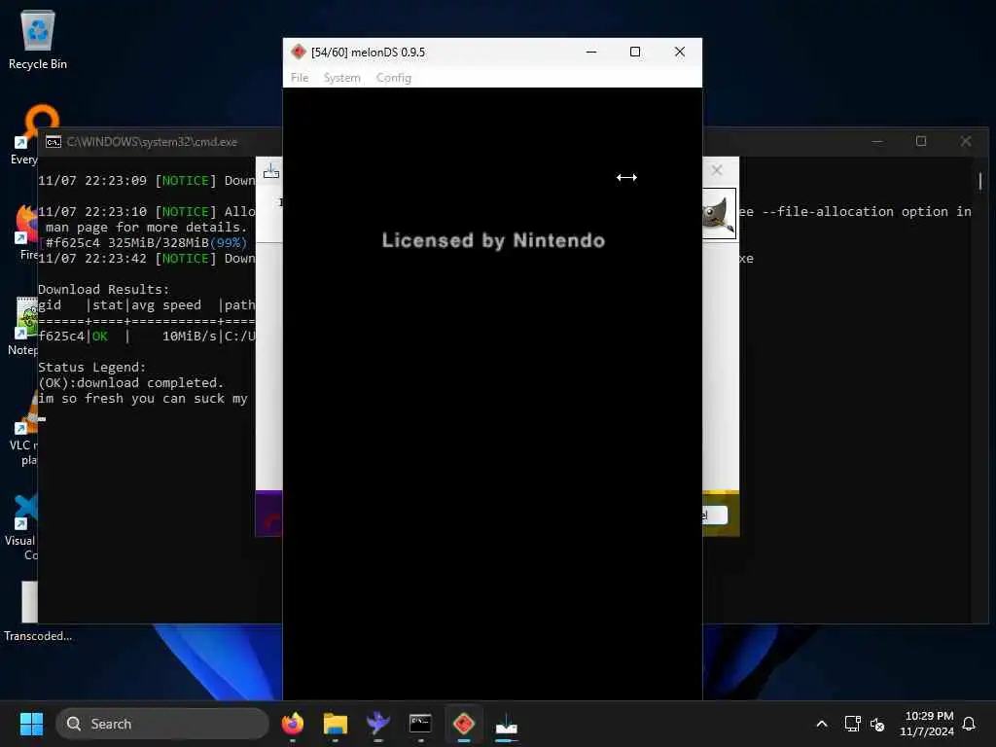
Task: Open the installer icon on taskbar
Action: pos(506,724)
